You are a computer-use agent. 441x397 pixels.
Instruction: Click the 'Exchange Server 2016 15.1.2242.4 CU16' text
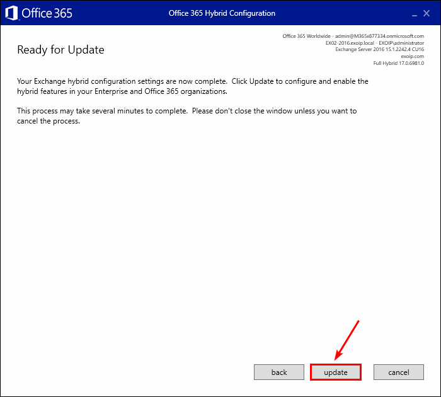click(380, 50)
